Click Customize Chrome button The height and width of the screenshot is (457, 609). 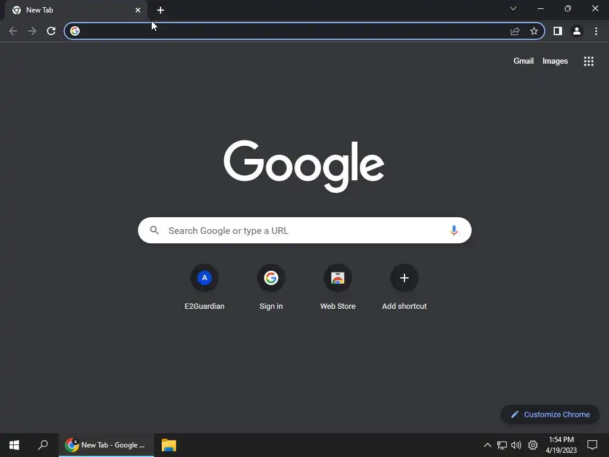coord(550,414)
